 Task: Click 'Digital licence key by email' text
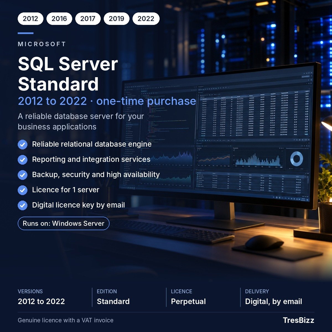(x=79, y=205)
